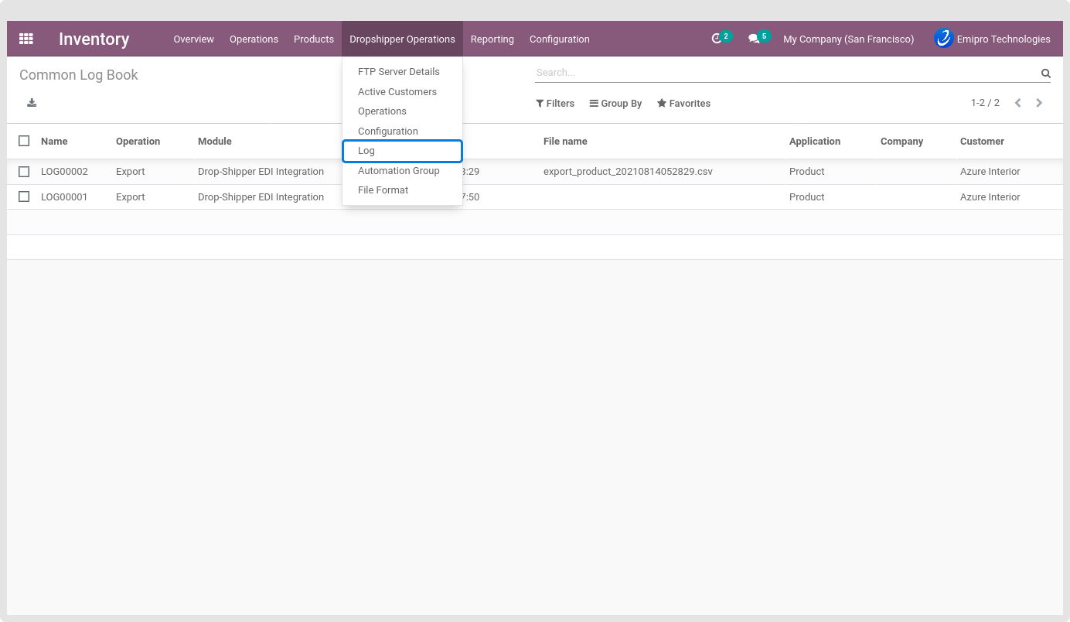Go to next page arrow
The image size is (1070, 622).
pos(1039,103)
